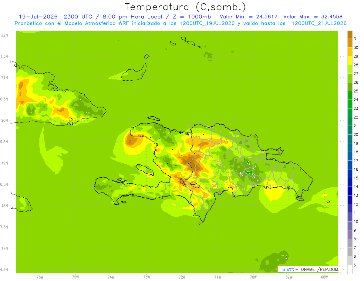Click the 72W longitude axis label
The width and height of the screenshot is (364, 281).
pos(182,277)
